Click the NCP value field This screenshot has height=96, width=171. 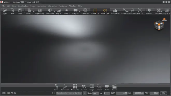pos(122,93)
